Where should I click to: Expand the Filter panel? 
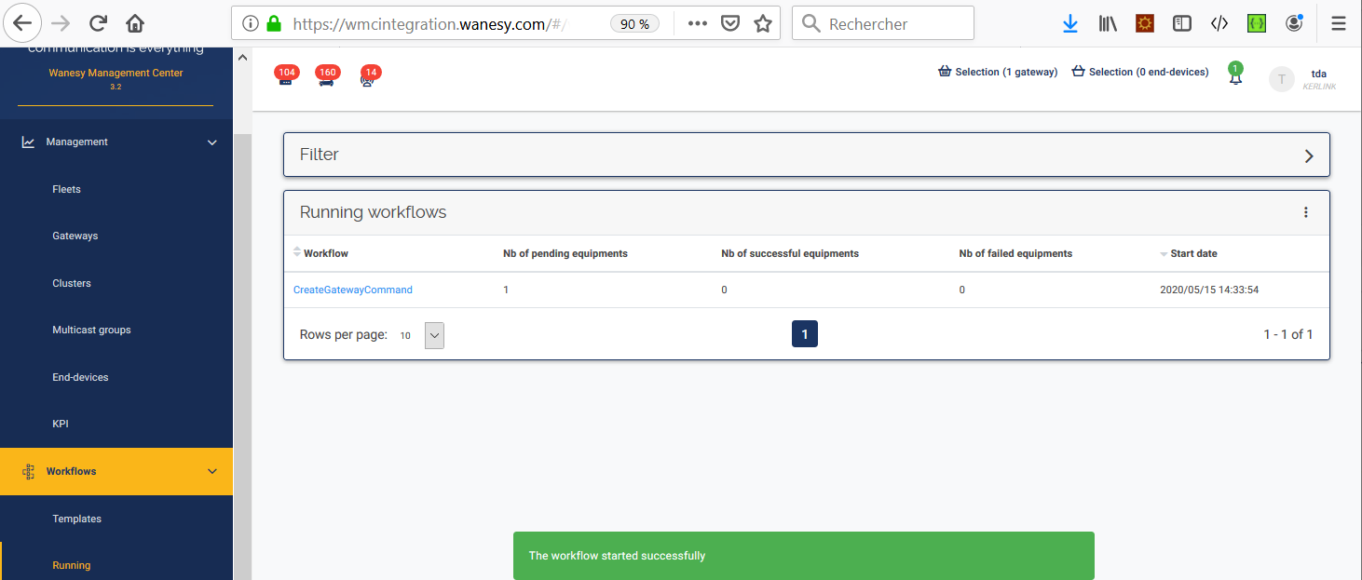[x=1308, y=155]
